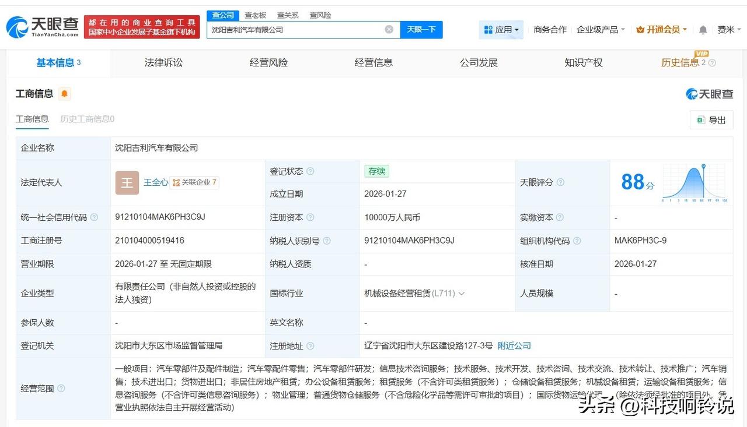Expand the 机械设备经营租赁 (L711) industry entry
Screen dimensions: 747x427
[x=462, y=293]
